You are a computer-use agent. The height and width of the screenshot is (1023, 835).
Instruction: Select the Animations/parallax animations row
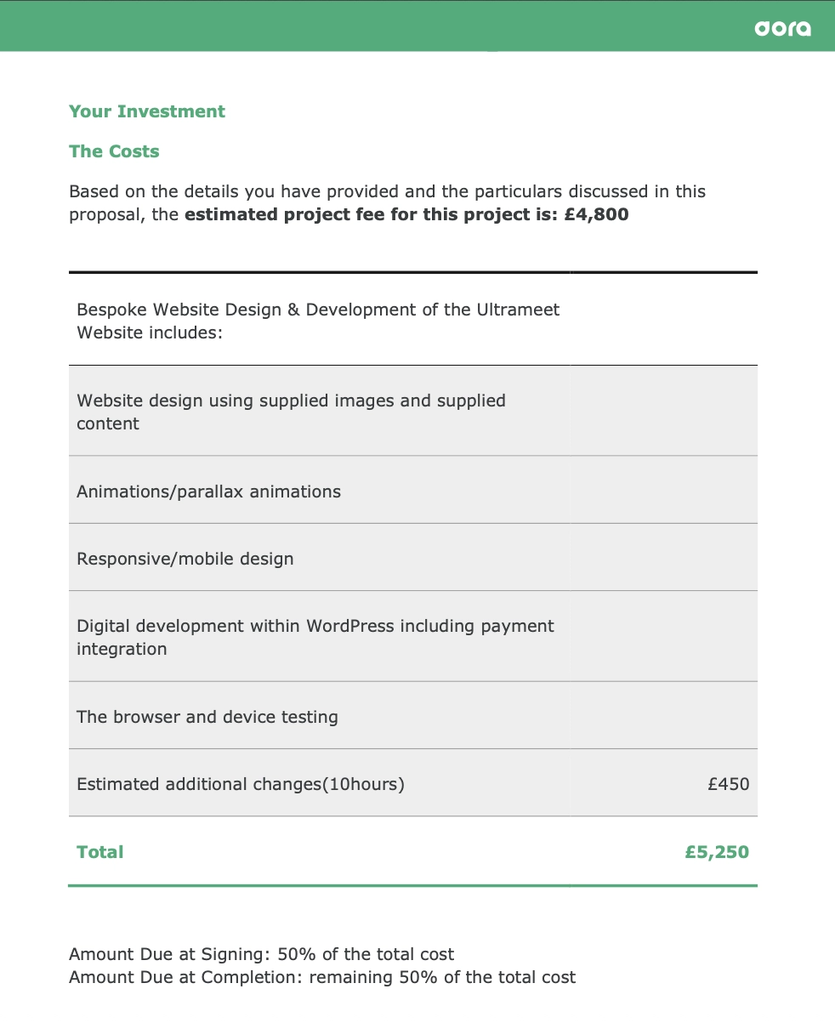click(x=412, y=491)
